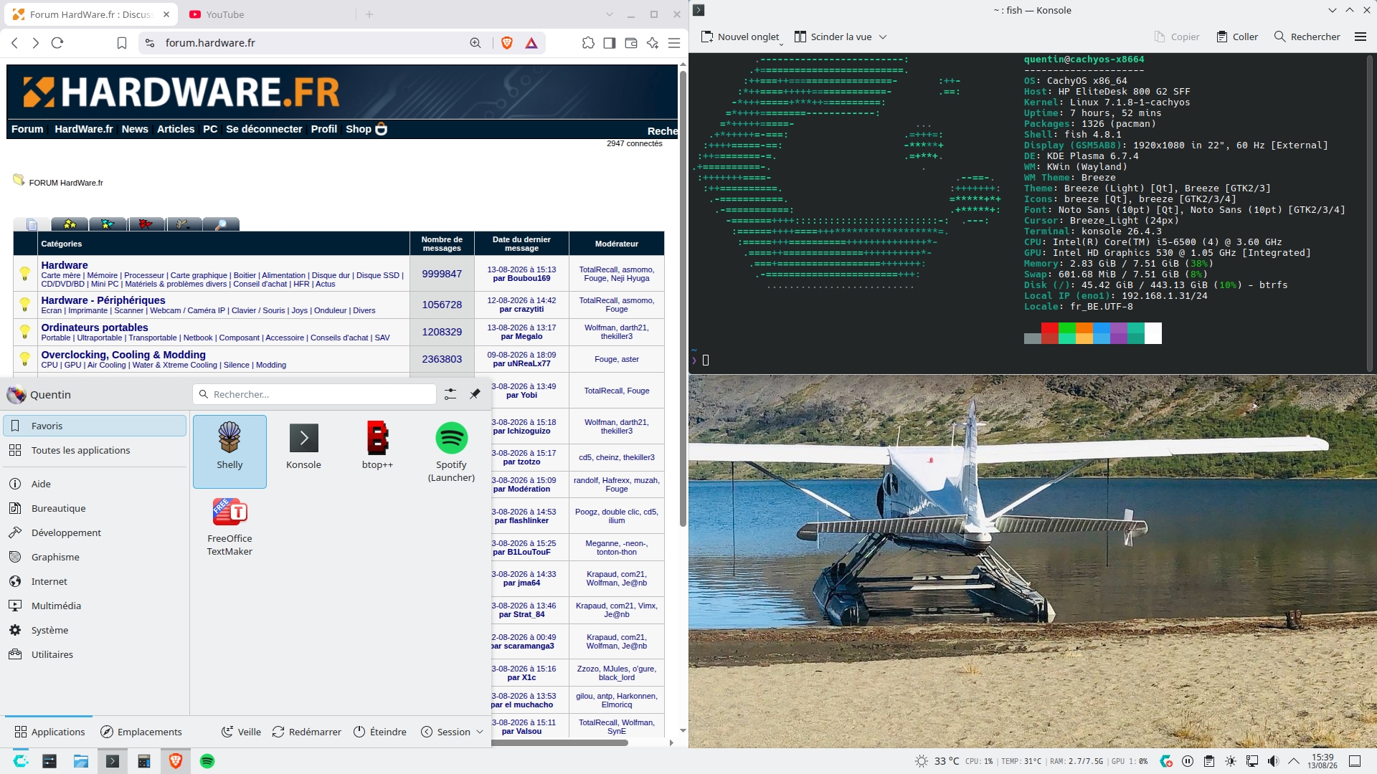Bookmark this page with the bookmark icon
The image size is (1377, 774).
[x=122, y=43]
